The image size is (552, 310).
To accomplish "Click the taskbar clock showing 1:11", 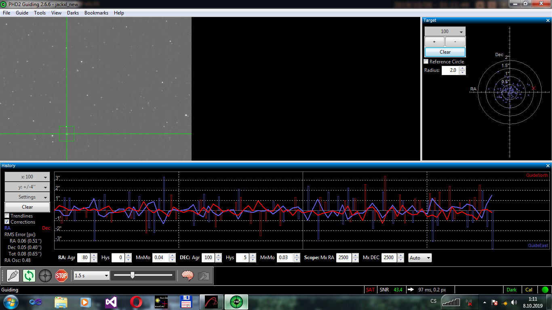I will [x=532, y=302].
